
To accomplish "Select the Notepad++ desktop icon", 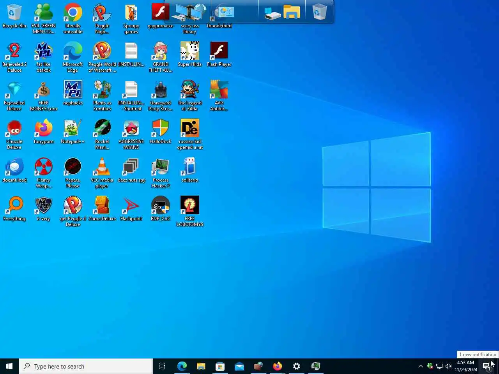I will point(73,132).
